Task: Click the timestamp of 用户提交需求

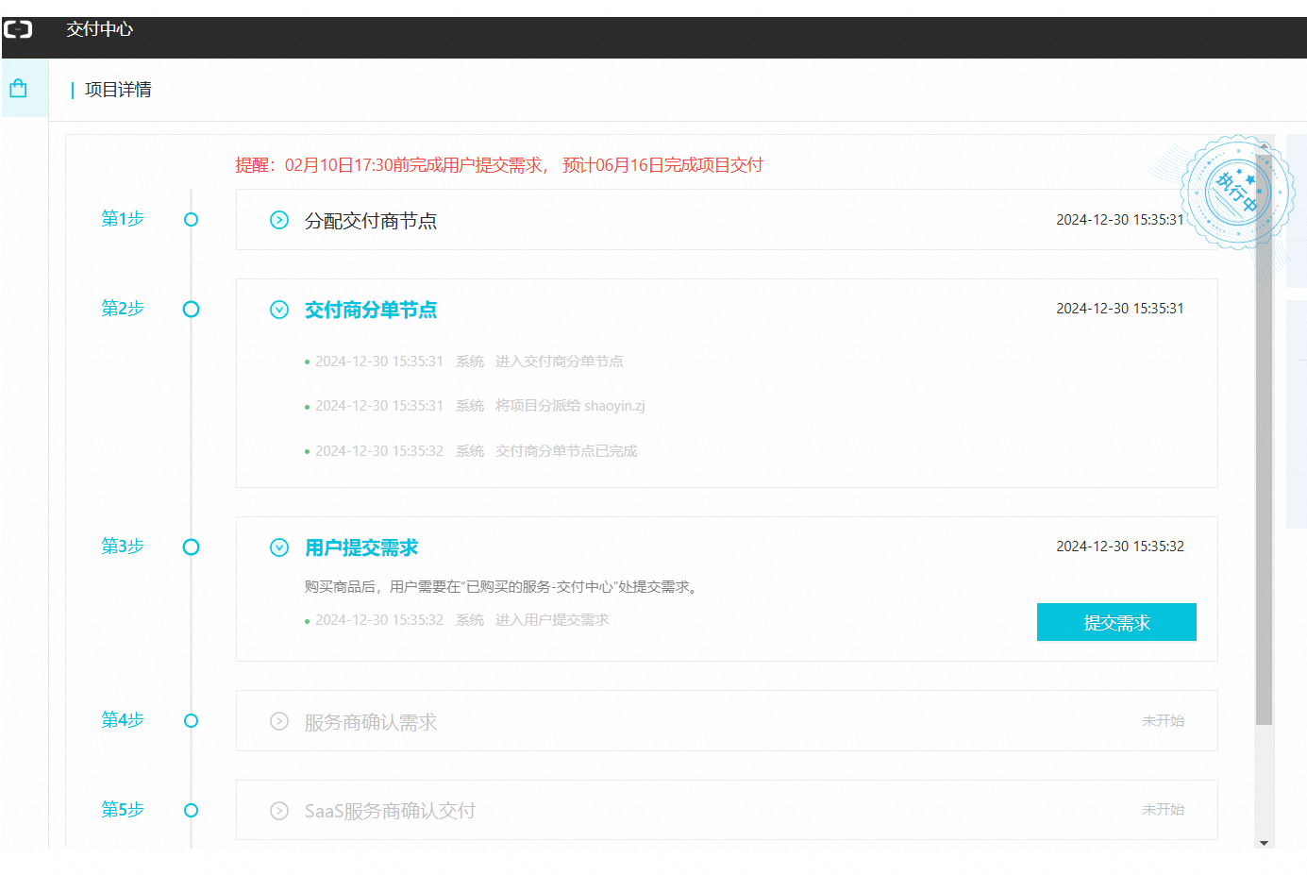Action: [x=1120, y=547]
